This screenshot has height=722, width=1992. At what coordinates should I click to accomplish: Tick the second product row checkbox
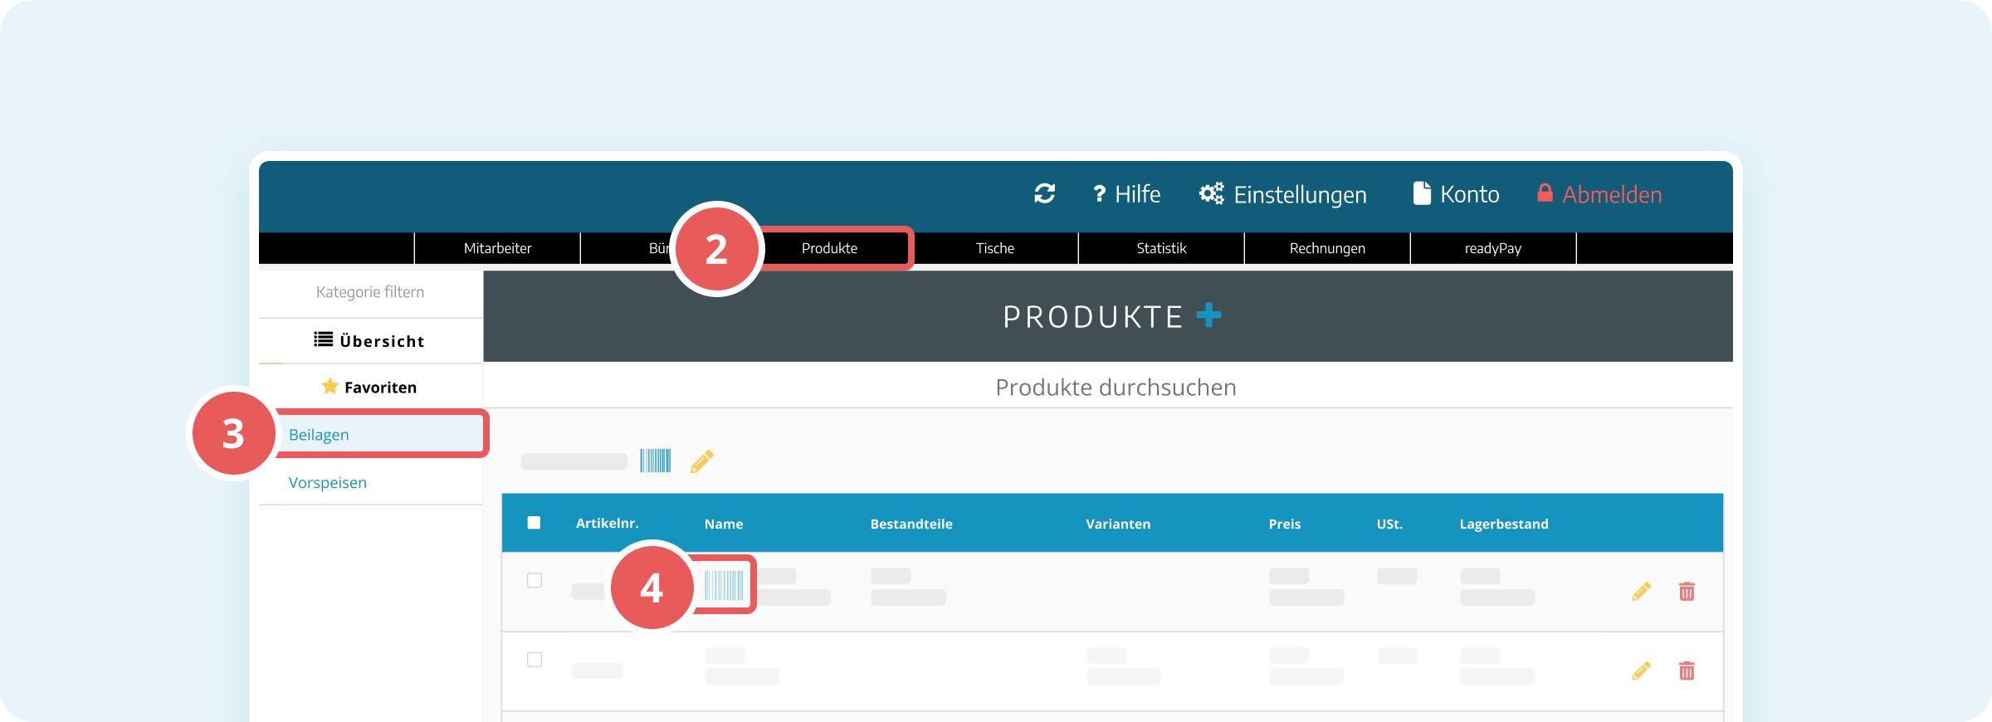tap(535, 660)
